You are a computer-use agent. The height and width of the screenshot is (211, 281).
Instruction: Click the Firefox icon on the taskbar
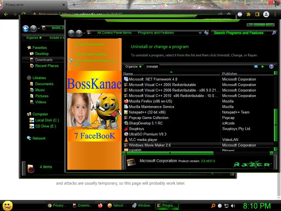100,206
